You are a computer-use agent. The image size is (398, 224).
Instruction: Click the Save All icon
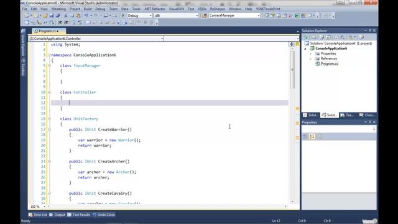(x=58, y=16)
